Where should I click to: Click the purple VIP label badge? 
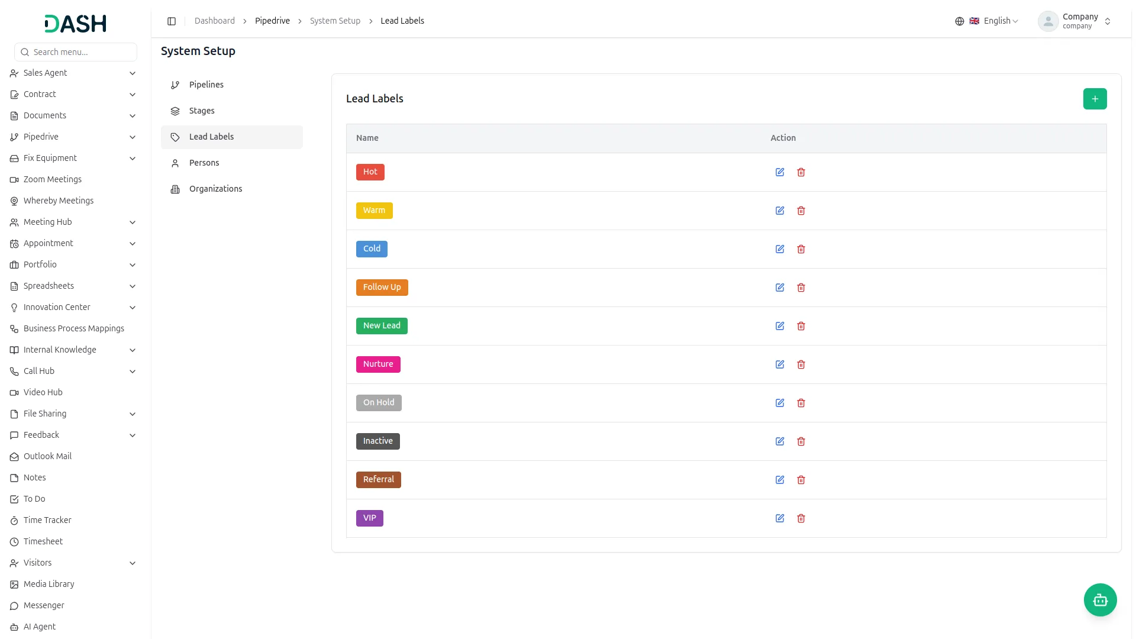370,518
